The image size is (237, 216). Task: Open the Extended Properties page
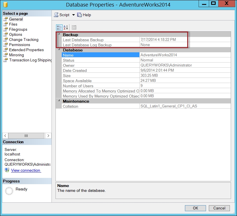point(26,50)
